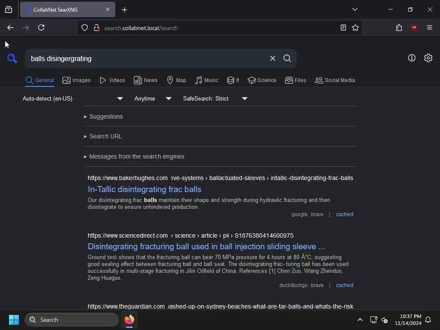
Task: Focus the browser address bar
Action: [219, 28]
